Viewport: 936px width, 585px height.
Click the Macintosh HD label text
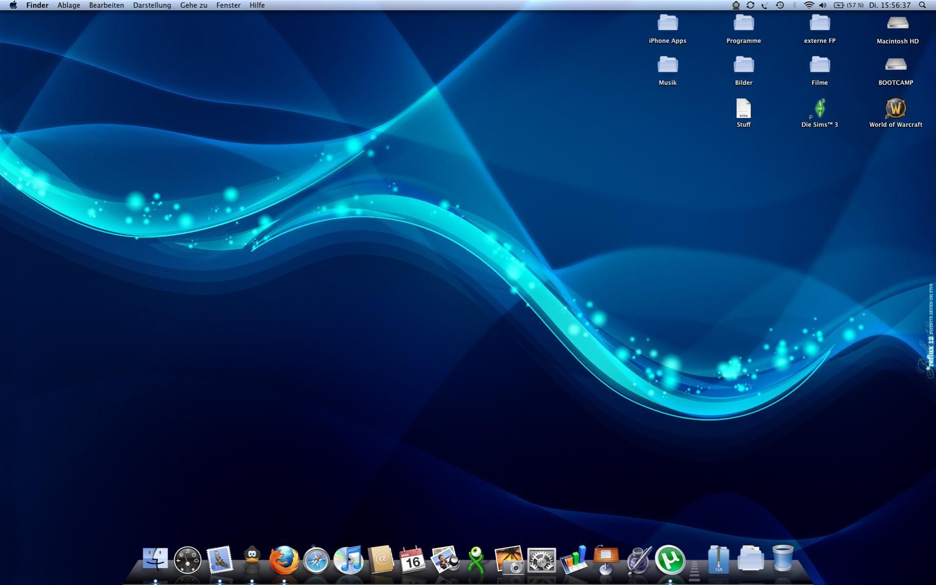(x=897, y=41)
